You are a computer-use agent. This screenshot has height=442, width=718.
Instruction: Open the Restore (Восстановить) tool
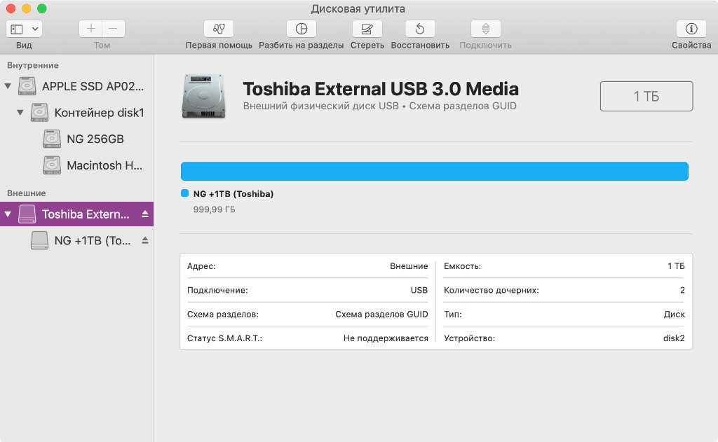[x=420, y=29]
